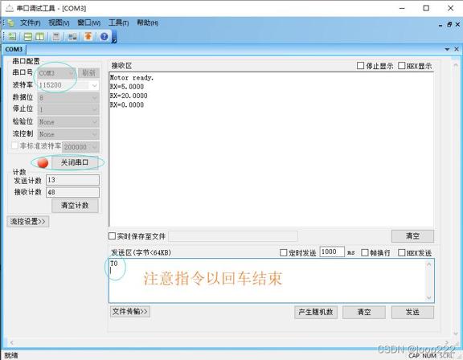
Task: Click the 接收计数 field showing 48
Action: 72,192
